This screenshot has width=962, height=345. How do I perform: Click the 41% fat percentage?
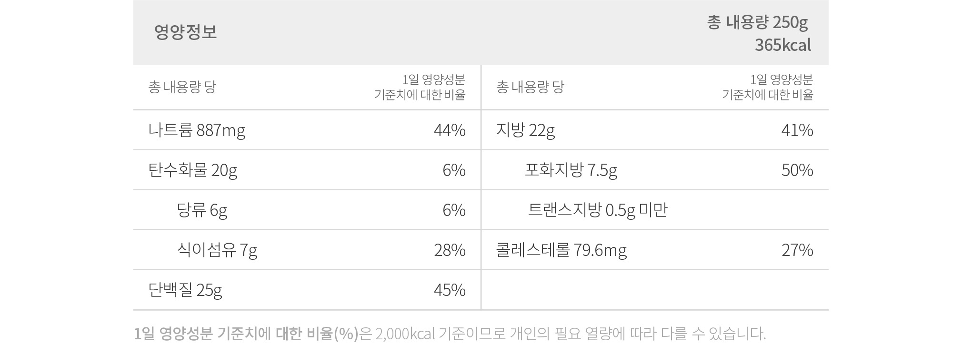tap(797, 130)
